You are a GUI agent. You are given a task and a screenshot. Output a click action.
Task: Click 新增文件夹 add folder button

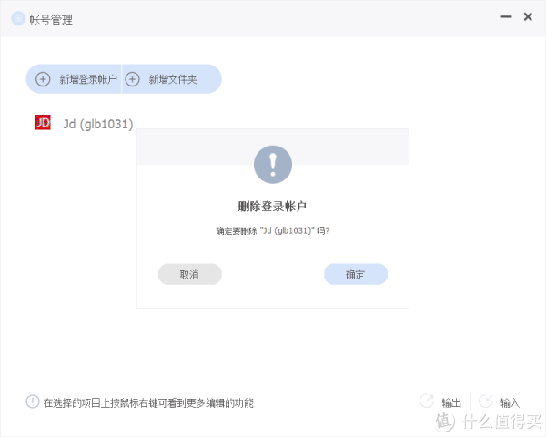point(172,79)
